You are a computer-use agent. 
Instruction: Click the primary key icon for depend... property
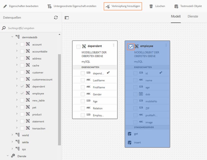click(108, 73)
